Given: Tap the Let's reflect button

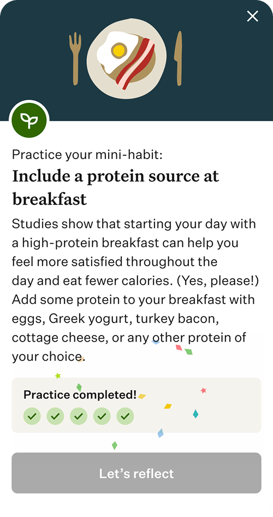Looking at the screenshot, I should click(136, 473).
